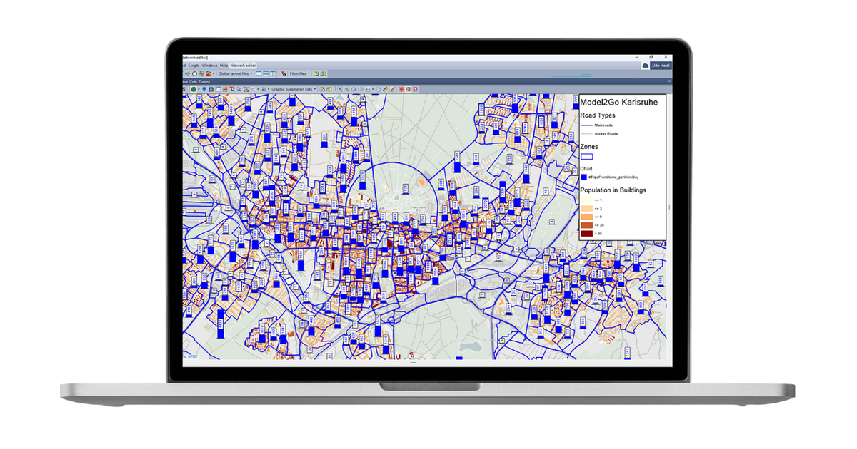Click the back arrow previous view icon
The image size is (857, 449).
click(x=354, y=89)
